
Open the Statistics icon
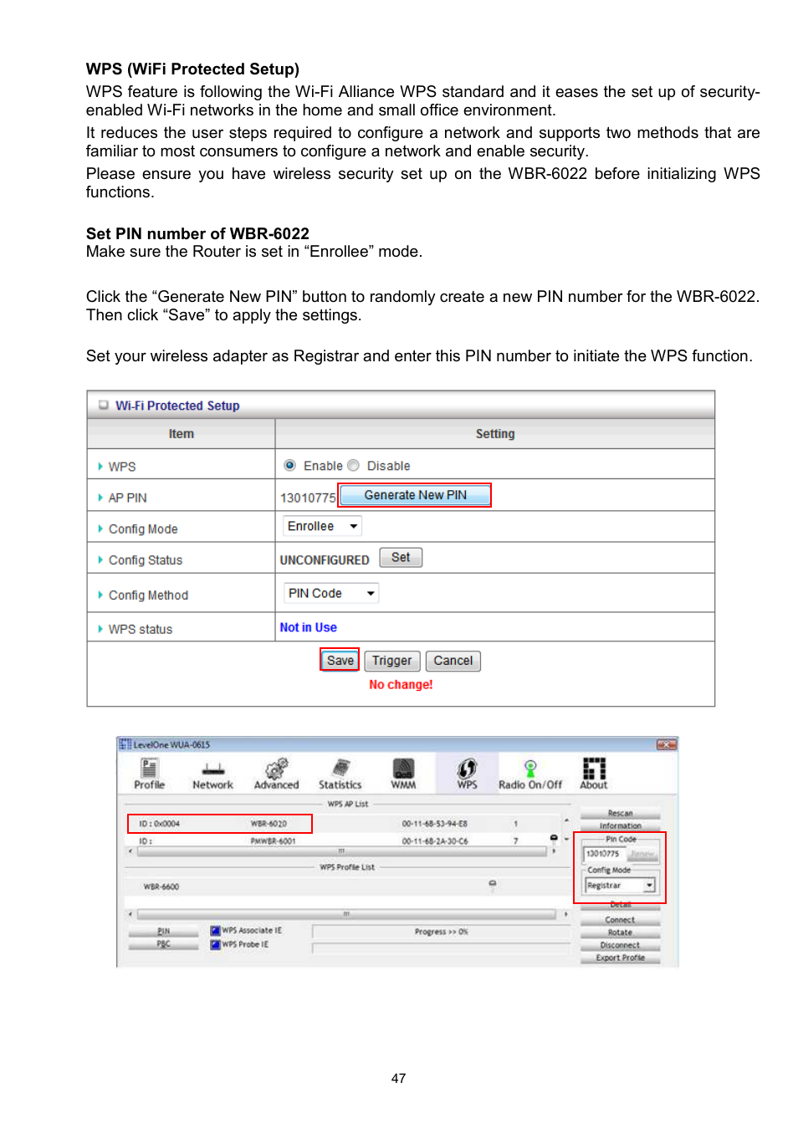coord(340,774)
